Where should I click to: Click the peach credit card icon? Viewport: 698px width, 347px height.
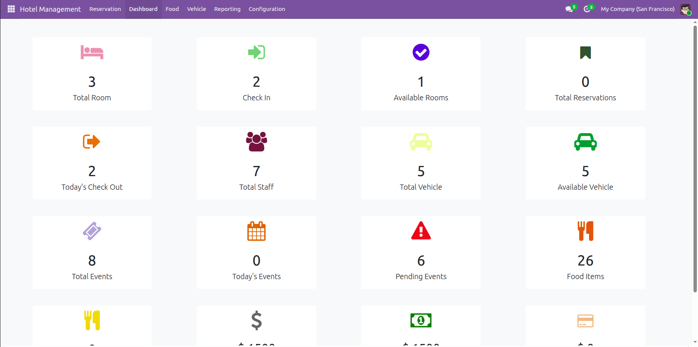pyautogui.click(x=585, y=321)
